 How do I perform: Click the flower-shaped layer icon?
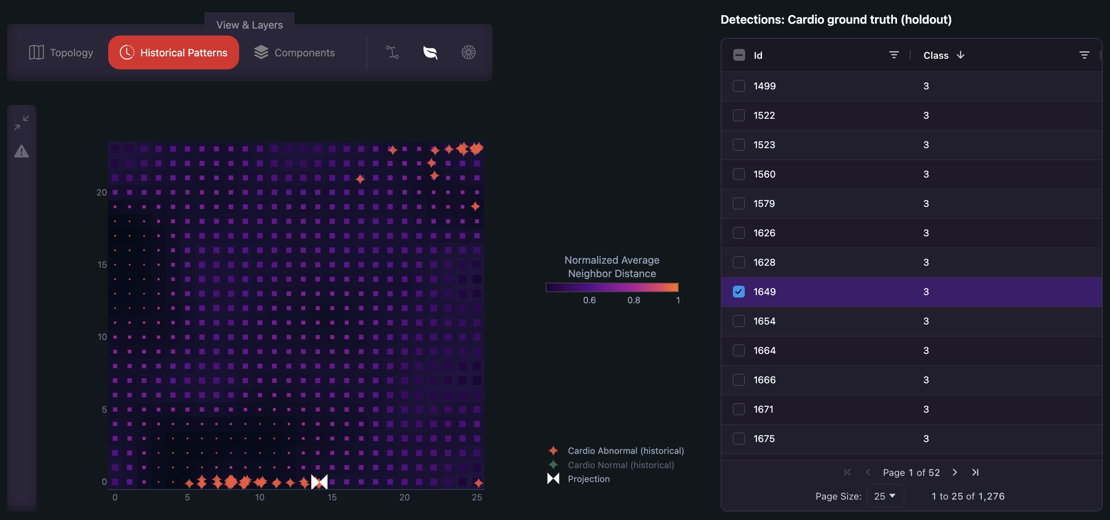point(468,53)
